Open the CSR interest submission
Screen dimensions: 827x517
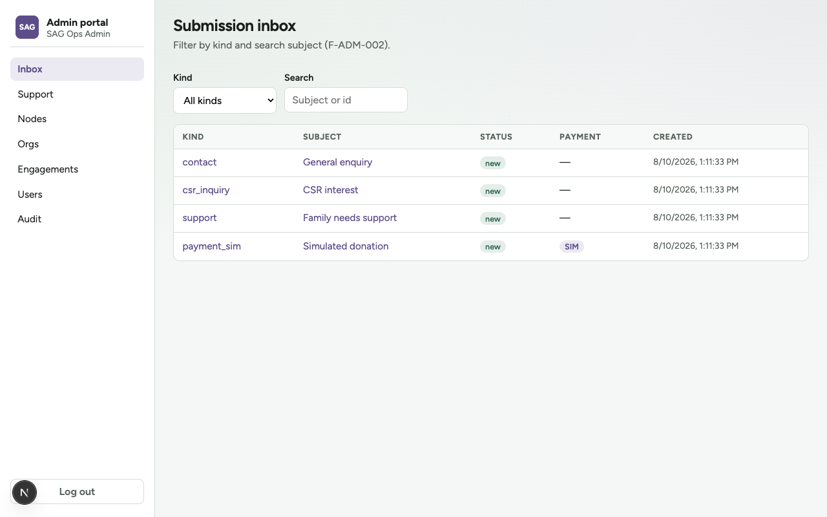coord(331,190)
